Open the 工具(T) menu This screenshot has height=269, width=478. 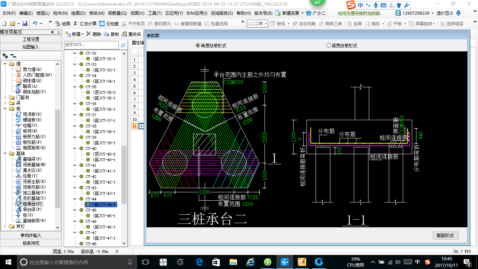click(x=155, y=13)
